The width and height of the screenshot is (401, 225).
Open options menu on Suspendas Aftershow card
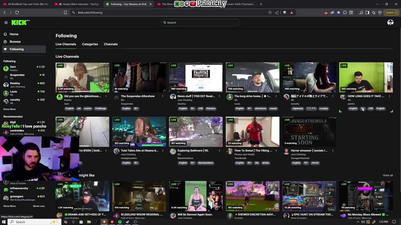163,96
